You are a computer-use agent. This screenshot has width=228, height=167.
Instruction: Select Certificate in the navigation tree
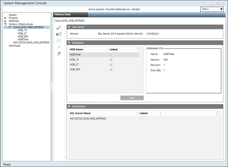click(x=15, y=46)
